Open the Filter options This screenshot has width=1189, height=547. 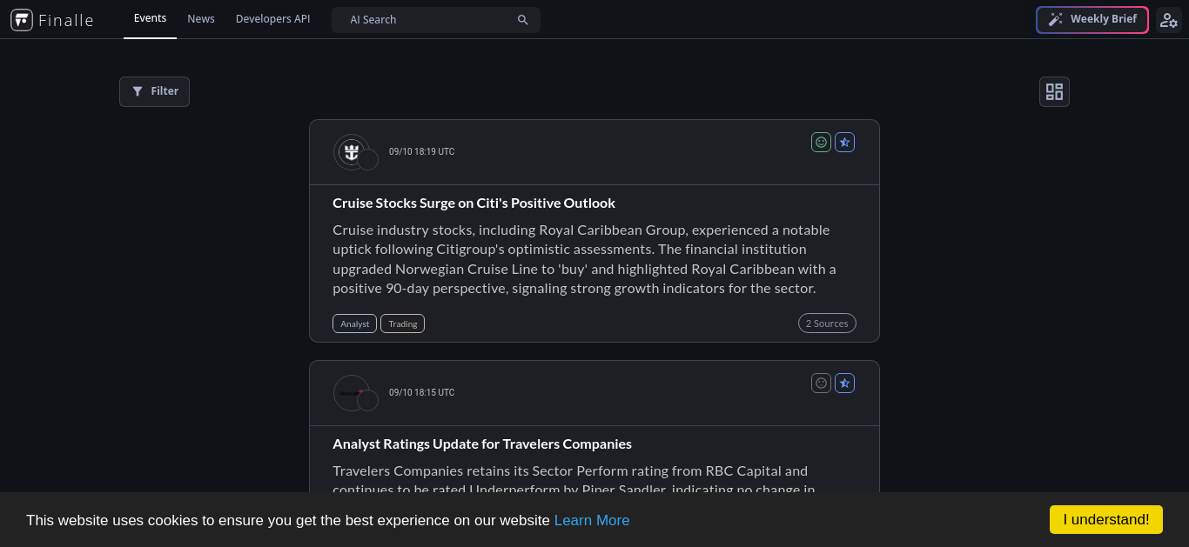pos(154,91)
